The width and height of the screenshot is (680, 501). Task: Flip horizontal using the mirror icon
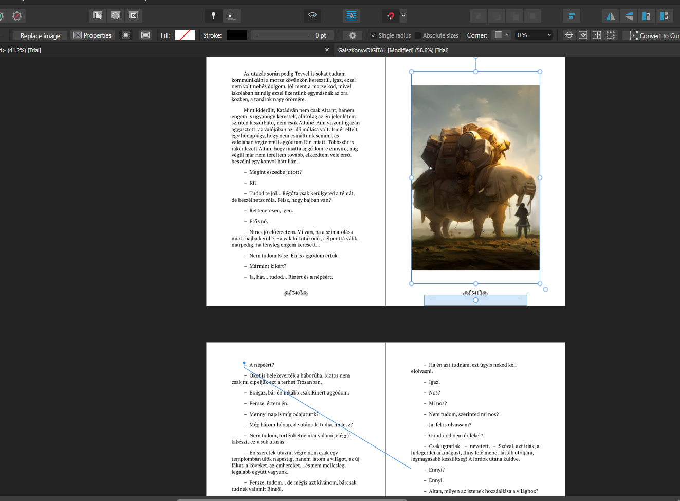611,16
